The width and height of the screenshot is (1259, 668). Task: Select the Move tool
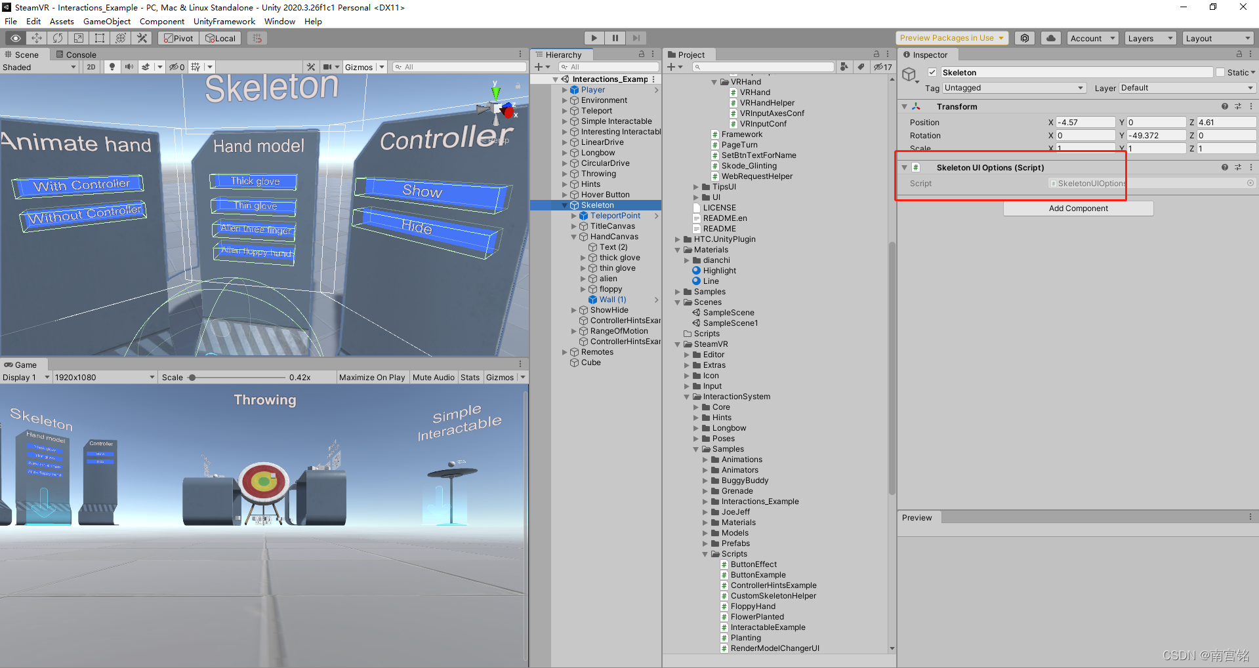pyautogui.click(x=37, y=38)
